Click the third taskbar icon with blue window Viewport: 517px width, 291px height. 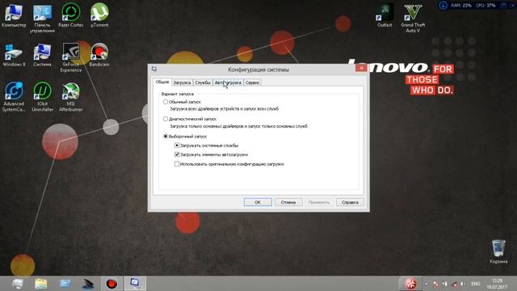point(65,284)
